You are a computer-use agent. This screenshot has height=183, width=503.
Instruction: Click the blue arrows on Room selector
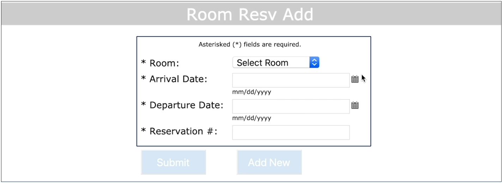coord(314,63)
